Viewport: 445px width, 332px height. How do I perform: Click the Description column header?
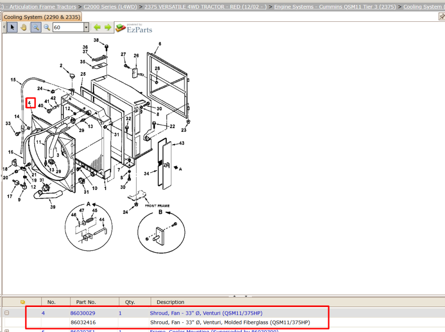(170, 302)
